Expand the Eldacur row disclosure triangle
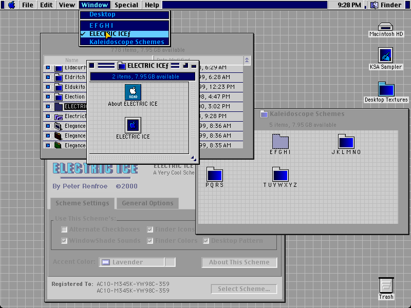Viewport: 411px width, 308px height. tap(48, 68)
